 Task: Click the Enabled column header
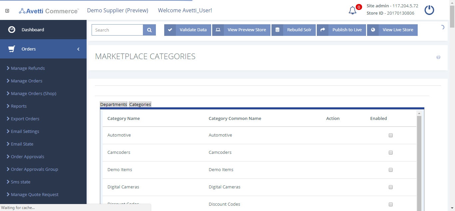pos(378,118)
